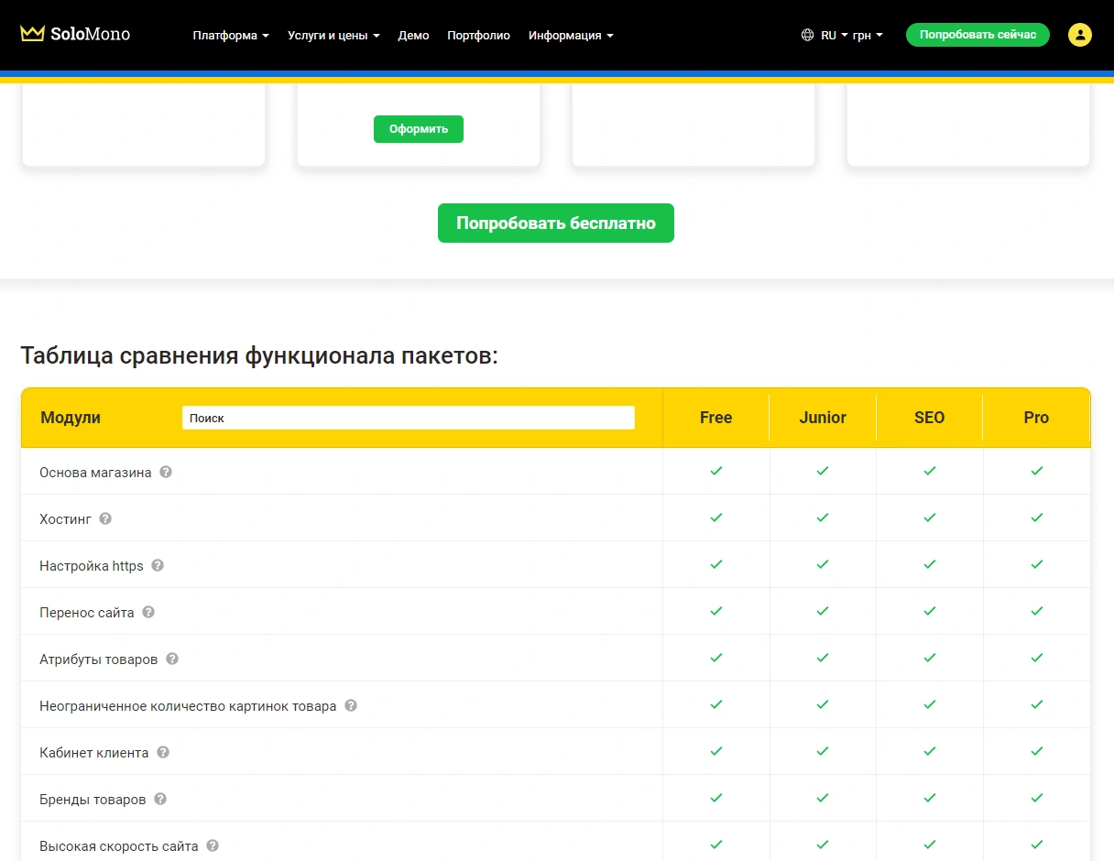The width and height of the screenshot is (1114, 861).
Task: Go to the Демо page
Action: click(413, 36)
